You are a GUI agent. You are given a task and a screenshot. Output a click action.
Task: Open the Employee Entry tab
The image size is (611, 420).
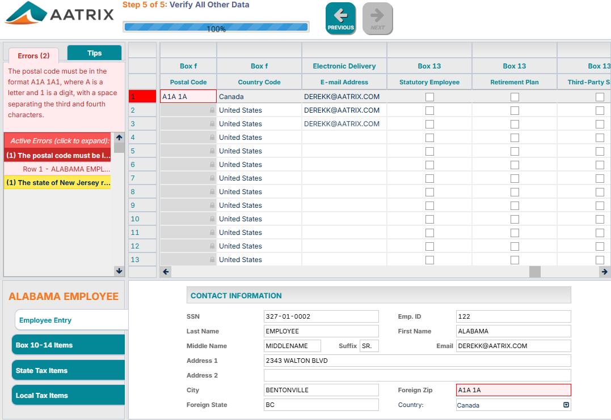71,320
